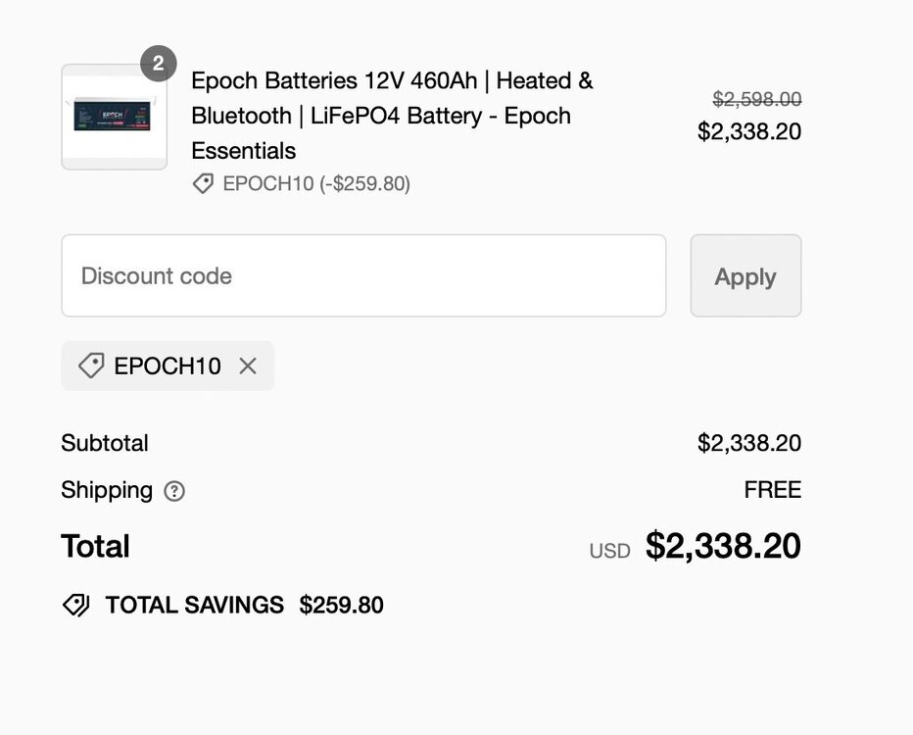Click the Epoch battery product thumbnail

point(114,118)
